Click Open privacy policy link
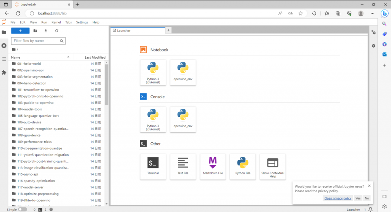 [338, 198]
